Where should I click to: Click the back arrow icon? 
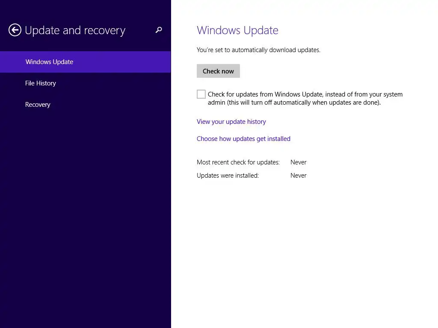pyautogui.click(x=15, y=30)
